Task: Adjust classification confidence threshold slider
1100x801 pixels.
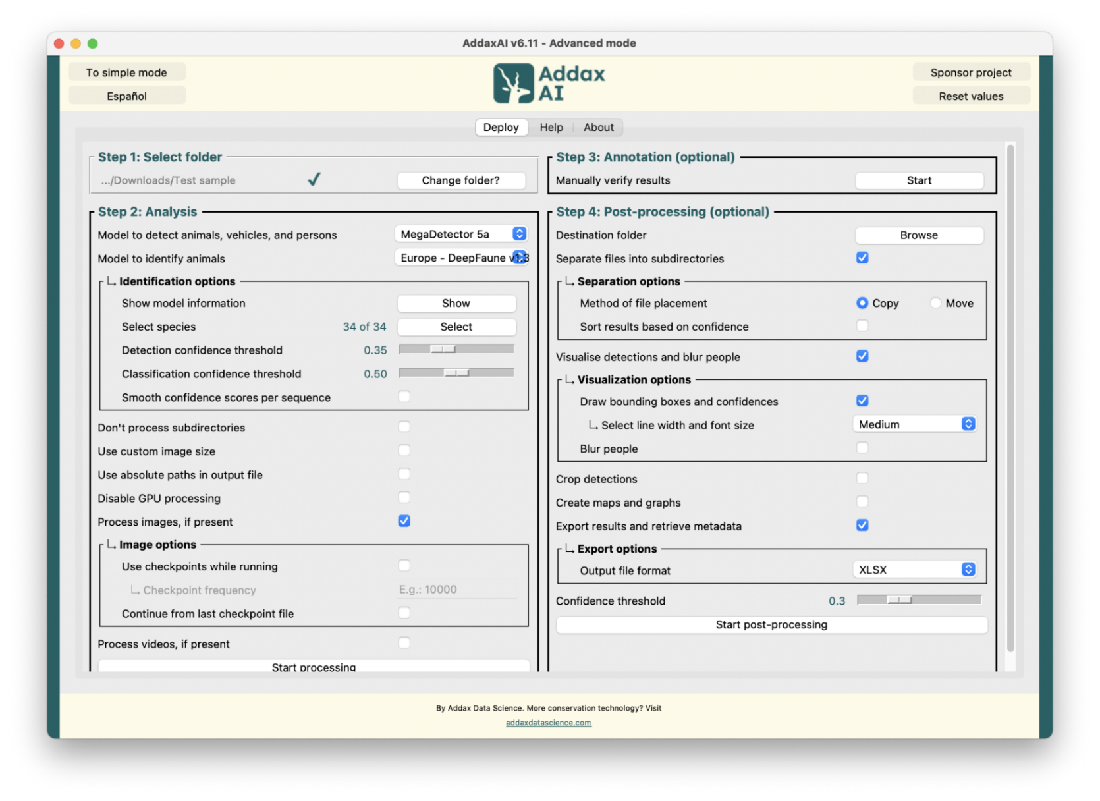Action: click(x=456, y=373)
